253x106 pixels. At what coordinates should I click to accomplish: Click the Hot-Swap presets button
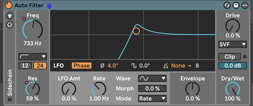(x=227, y=6)
